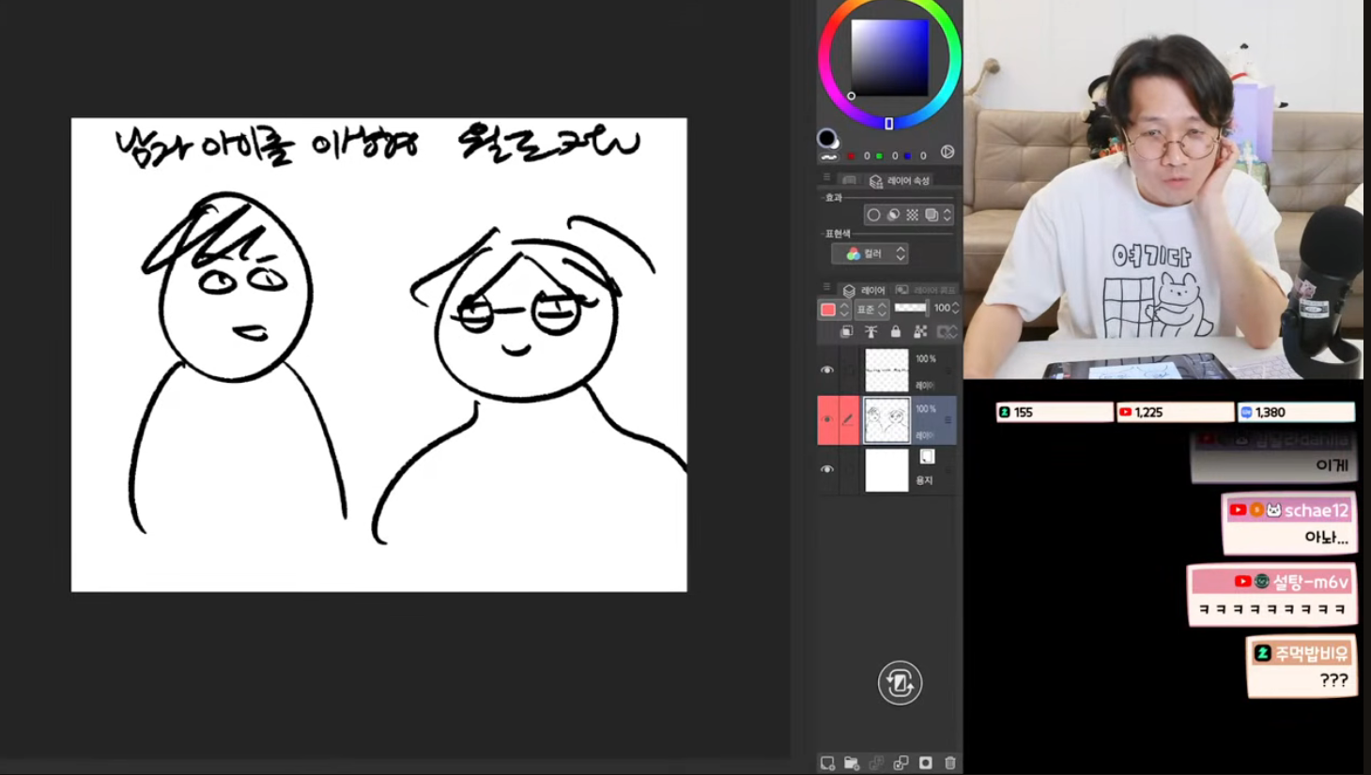Click the grayed-out transfer to lower layer icon
1371x775 pixels.
[x=876, y=763]
